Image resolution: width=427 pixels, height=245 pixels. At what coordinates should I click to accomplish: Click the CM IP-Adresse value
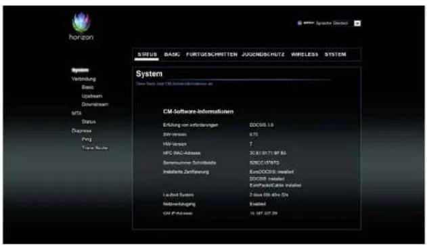click(263, 213)
